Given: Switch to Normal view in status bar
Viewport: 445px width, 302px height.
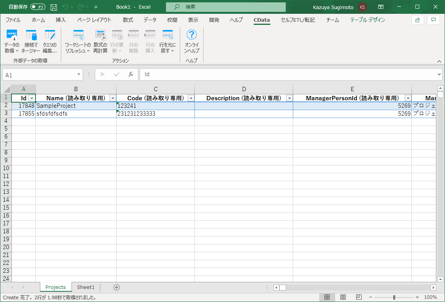Looking at the screenshot, I should tap(327, 297).
